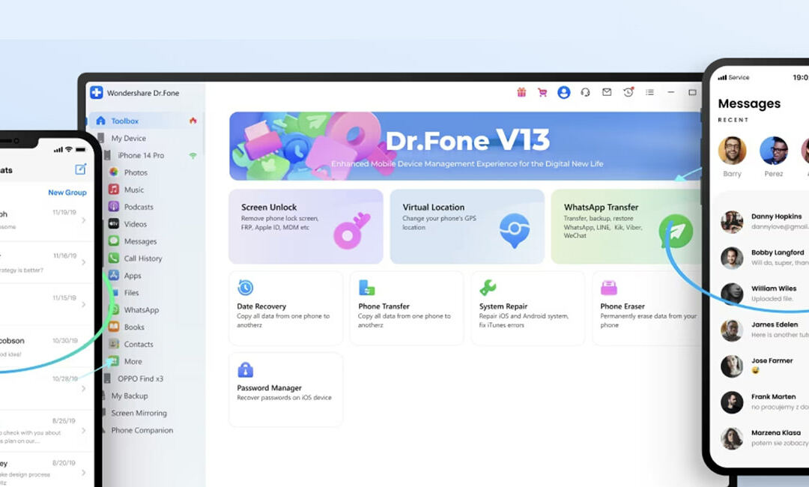Screen dimensions: 809x487
Task: Select the Toolbox tab in sidebar
Action: click(x=124, y=121)
